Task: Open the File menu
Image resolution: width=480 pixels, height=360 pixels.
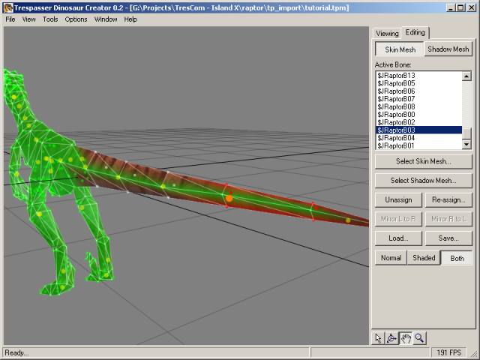Action: click(10, 19)
